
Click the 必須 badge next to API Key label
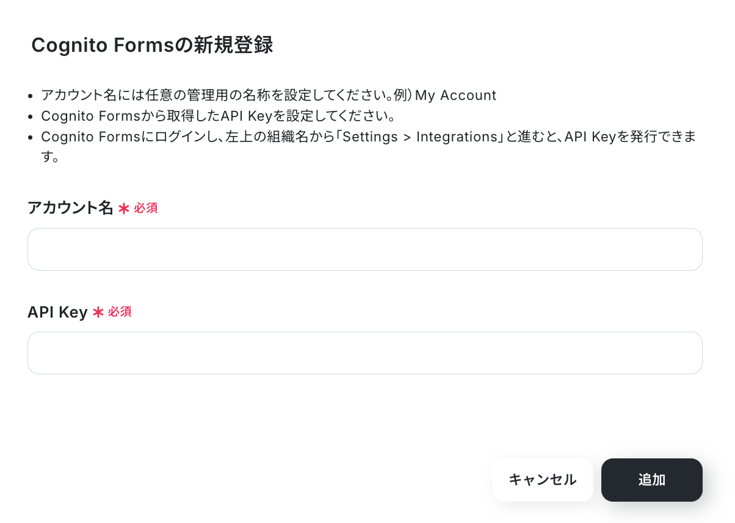tap(120, 311)
